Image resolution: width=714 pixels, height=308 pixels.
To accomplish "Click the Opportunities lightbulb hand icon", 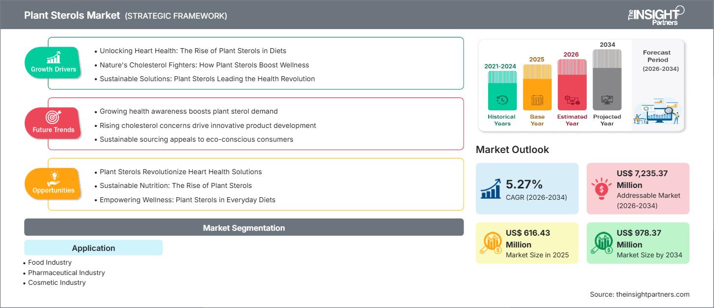I will coord(53,178).
